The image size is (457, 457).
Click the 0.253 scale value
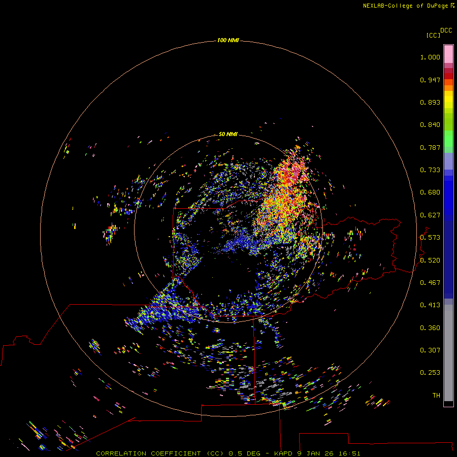pos(430,373)
